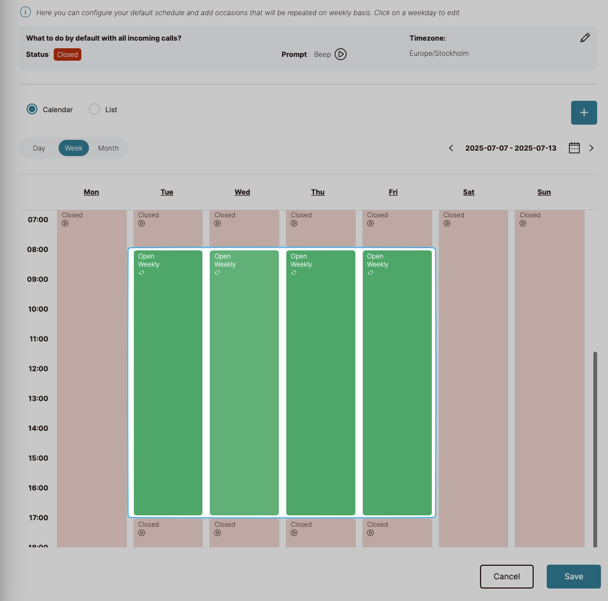Go to previous week with left chevron

pos(451,148)
